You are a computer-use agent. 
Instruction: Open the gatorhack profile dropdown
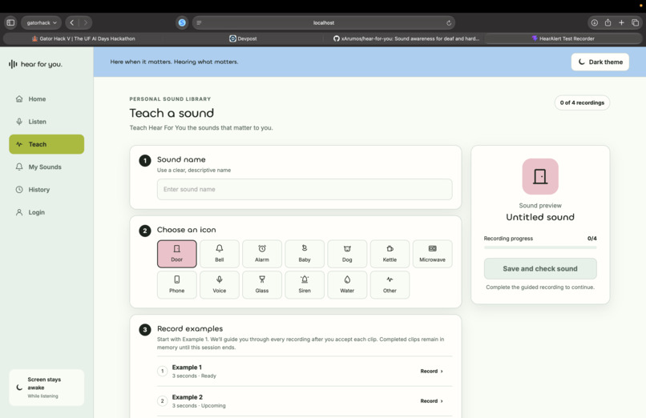(x=41, y=22)
